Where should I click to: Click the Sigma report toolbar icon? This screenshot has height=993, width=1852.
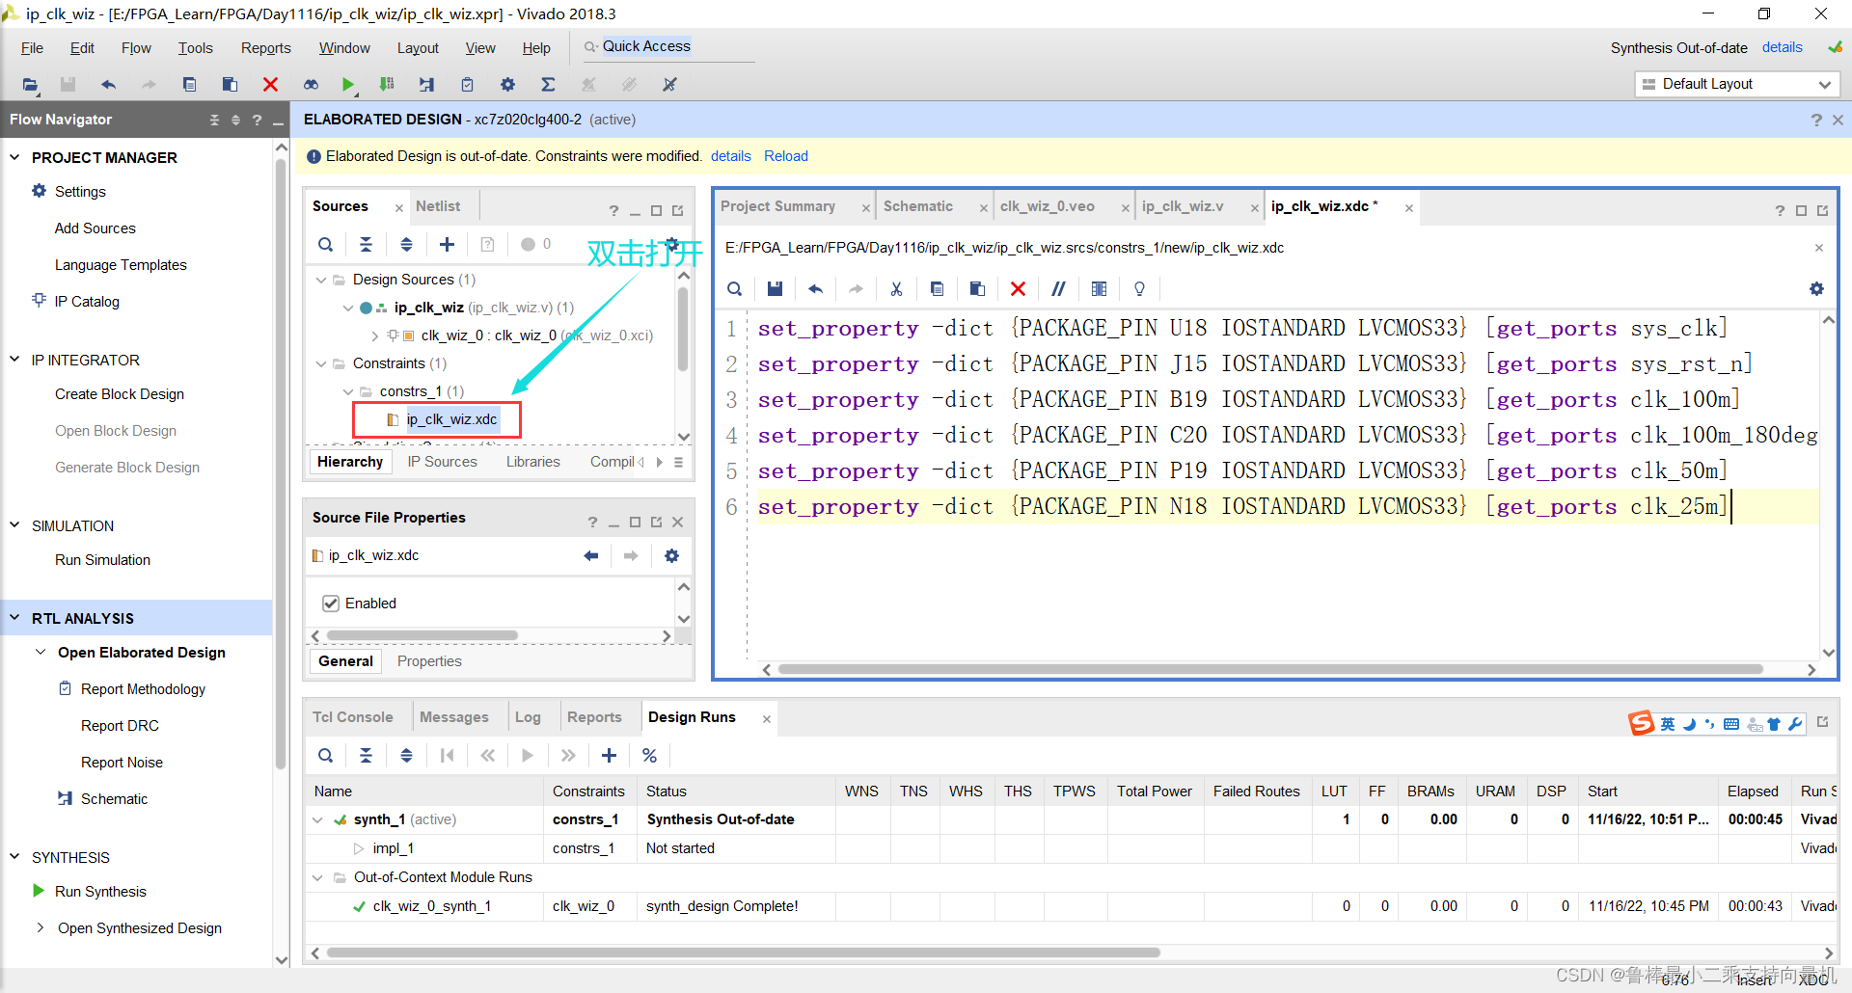click(548, 85)
